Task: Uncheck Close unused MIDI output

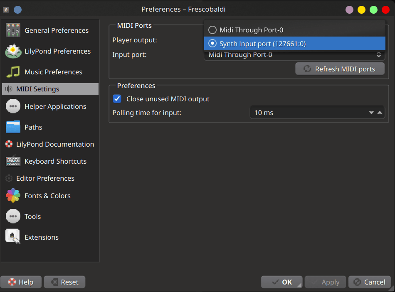Action: click(x=117, y=99)
